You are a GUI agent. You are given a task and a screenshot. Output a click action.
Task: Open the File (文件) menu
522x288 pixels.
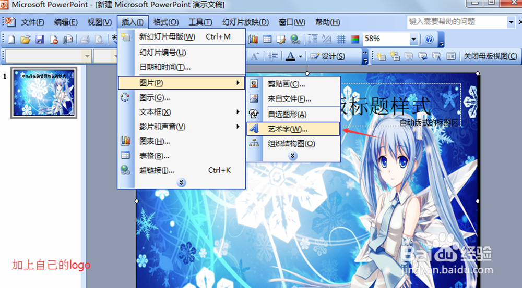click(x=32, y=22)
